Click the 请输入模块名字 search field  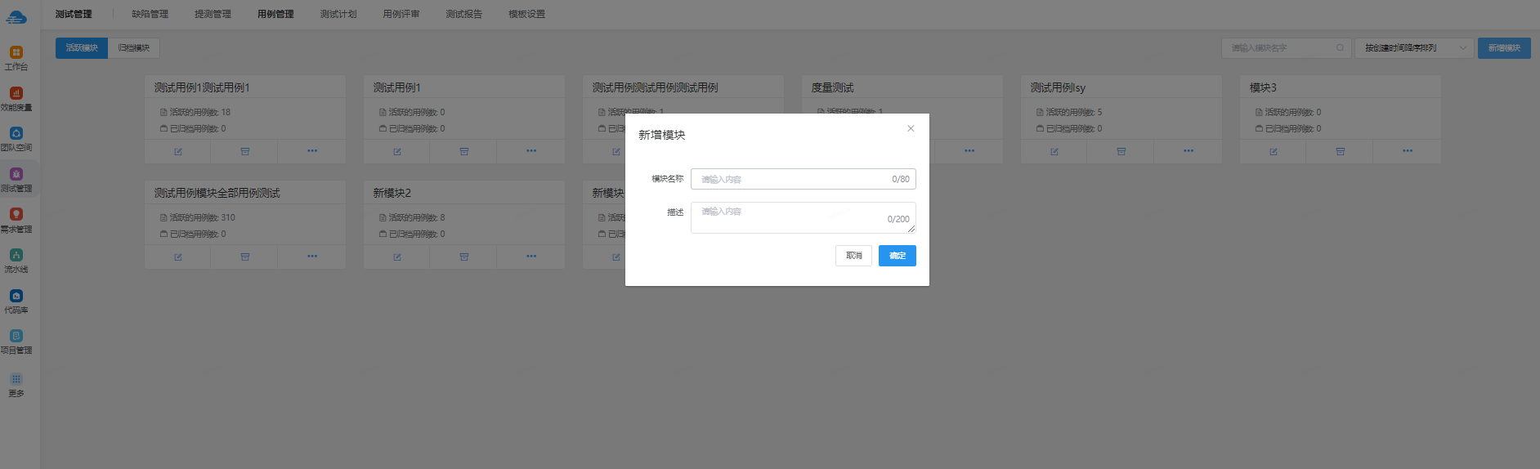tap(1286, 48)
